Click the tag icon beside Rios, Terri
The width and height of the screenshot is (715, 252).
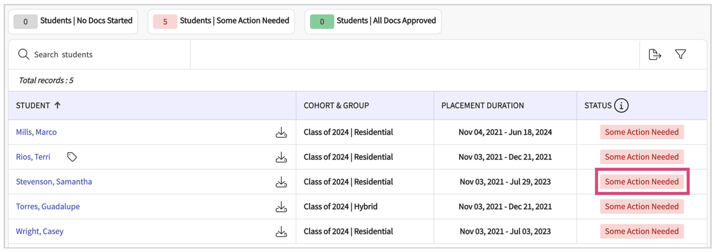72,157
